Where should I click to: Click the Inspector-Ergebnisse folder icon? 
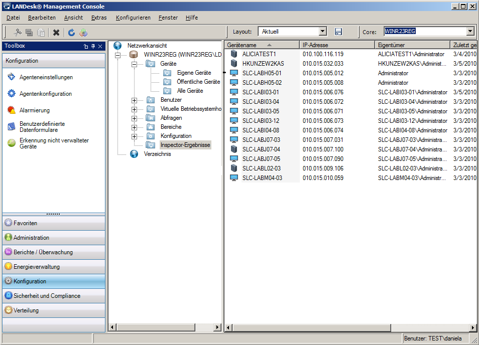click(150, 145)
